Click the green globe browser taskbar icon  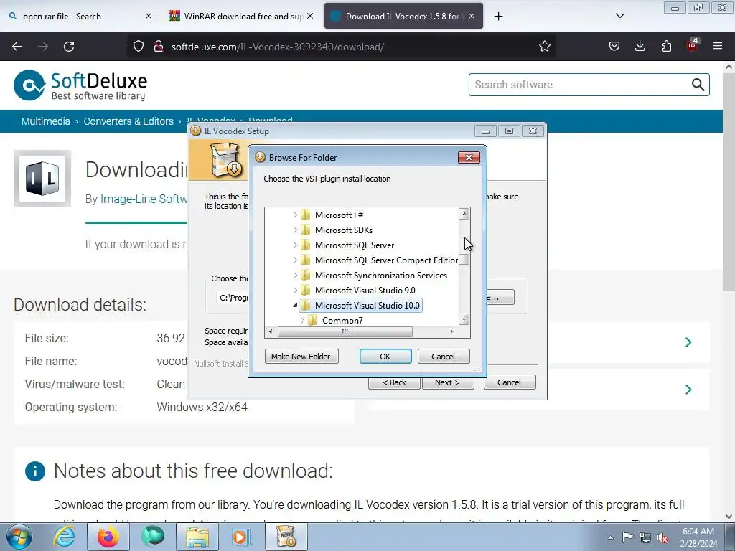pos(153,537)
